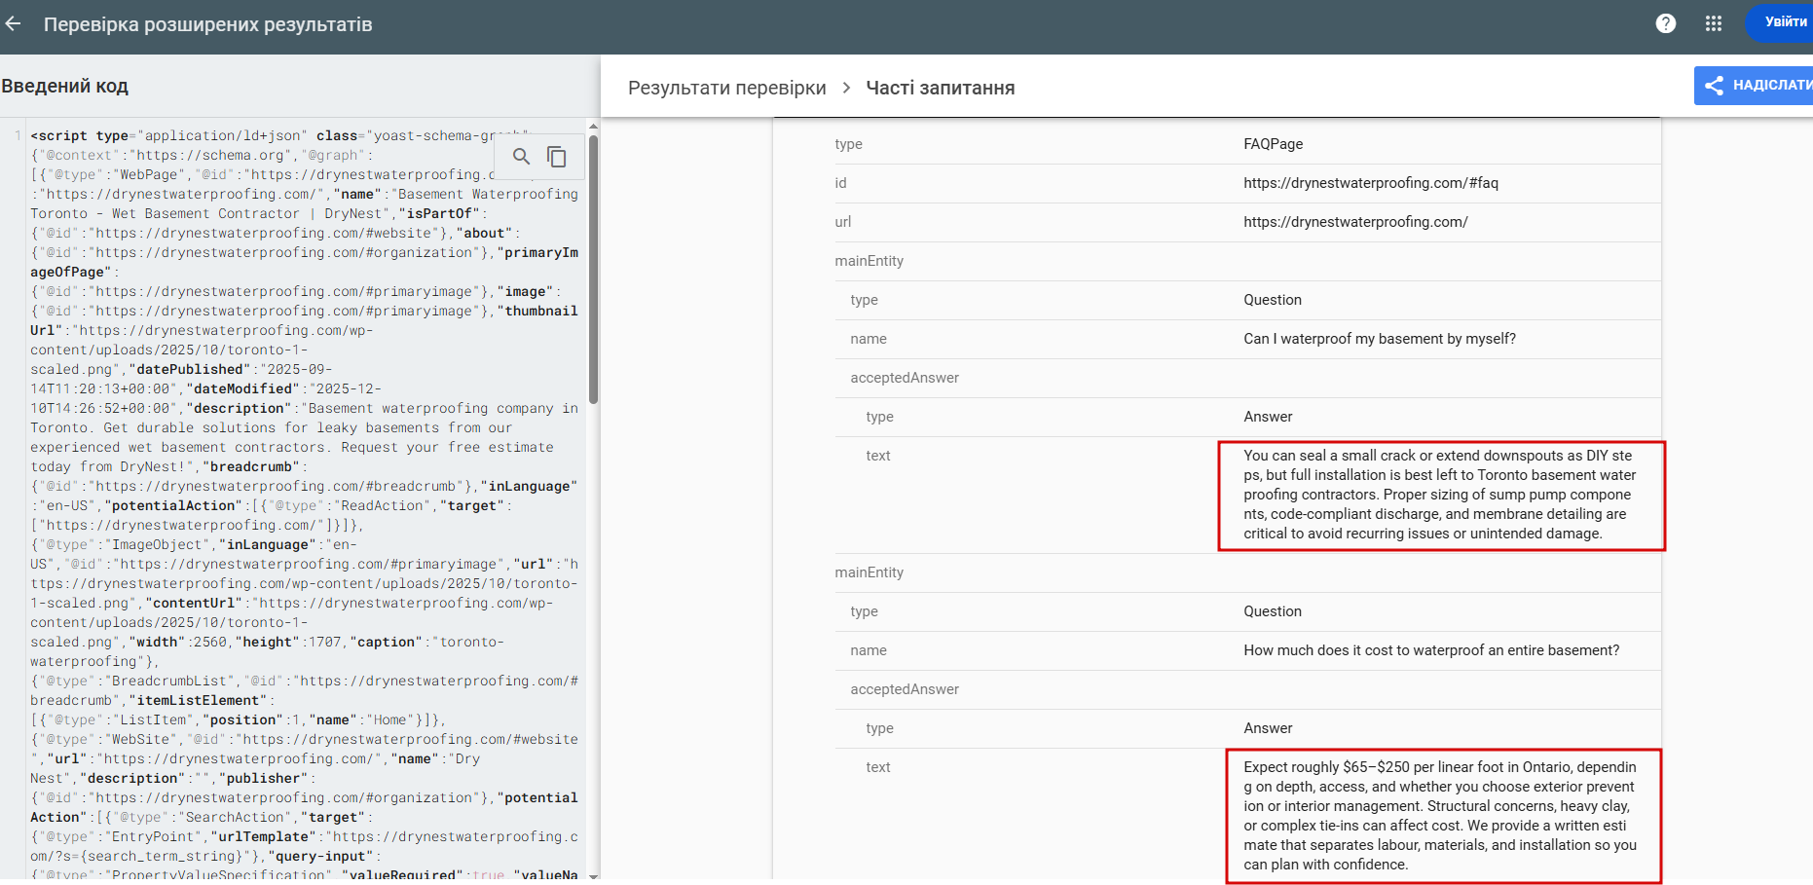This screenshot has height=885, width=1813.
Task: Open the Google apps grid
Action: (x=1714, y=23)
